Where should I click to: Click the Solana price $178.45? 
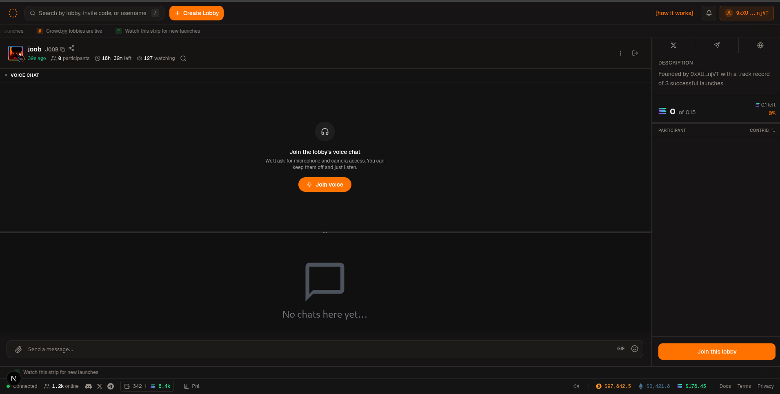691,386
